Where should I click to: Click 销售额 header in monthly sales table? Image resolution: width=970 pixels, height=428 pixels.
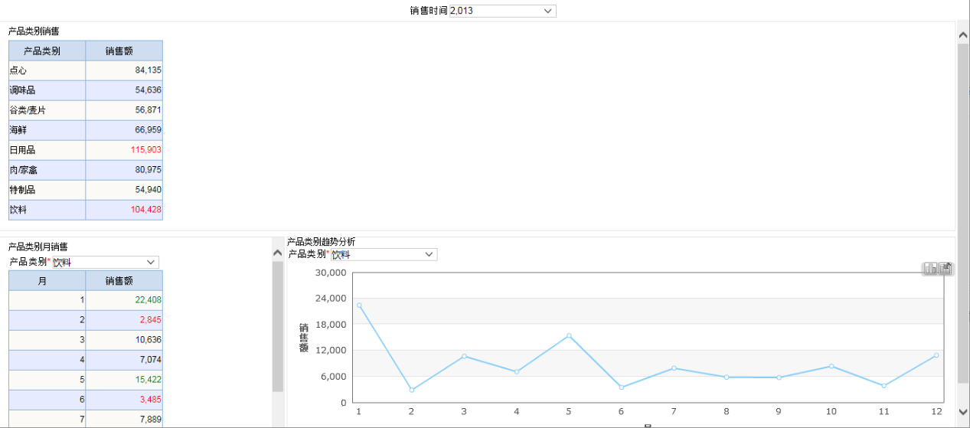click(124, 281)
